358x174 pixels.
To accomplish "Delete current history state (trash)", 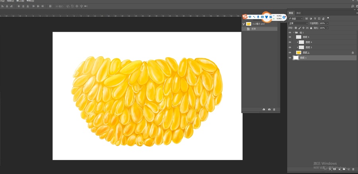I will (274, 109).
